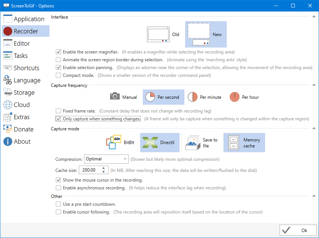Click the Cloud globe icon

(8, 105)
